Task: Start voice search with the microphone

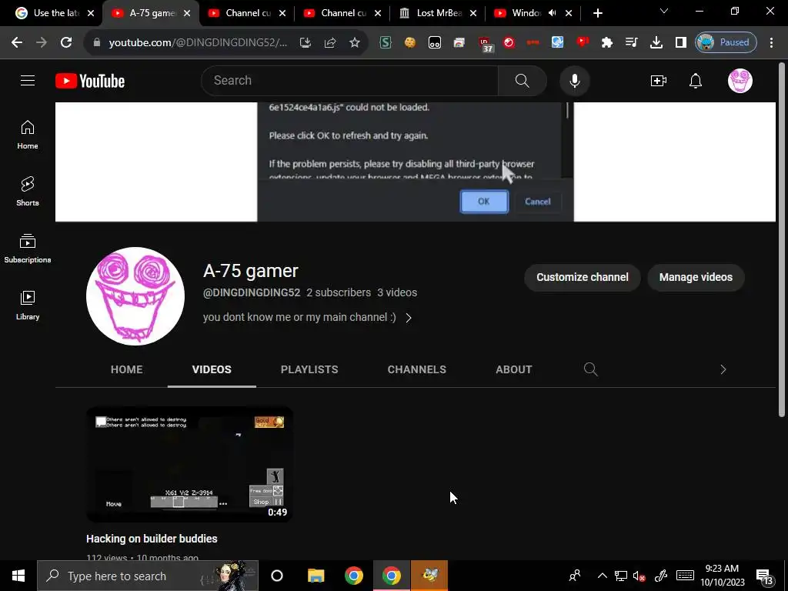Action: (x=574, y=80)
